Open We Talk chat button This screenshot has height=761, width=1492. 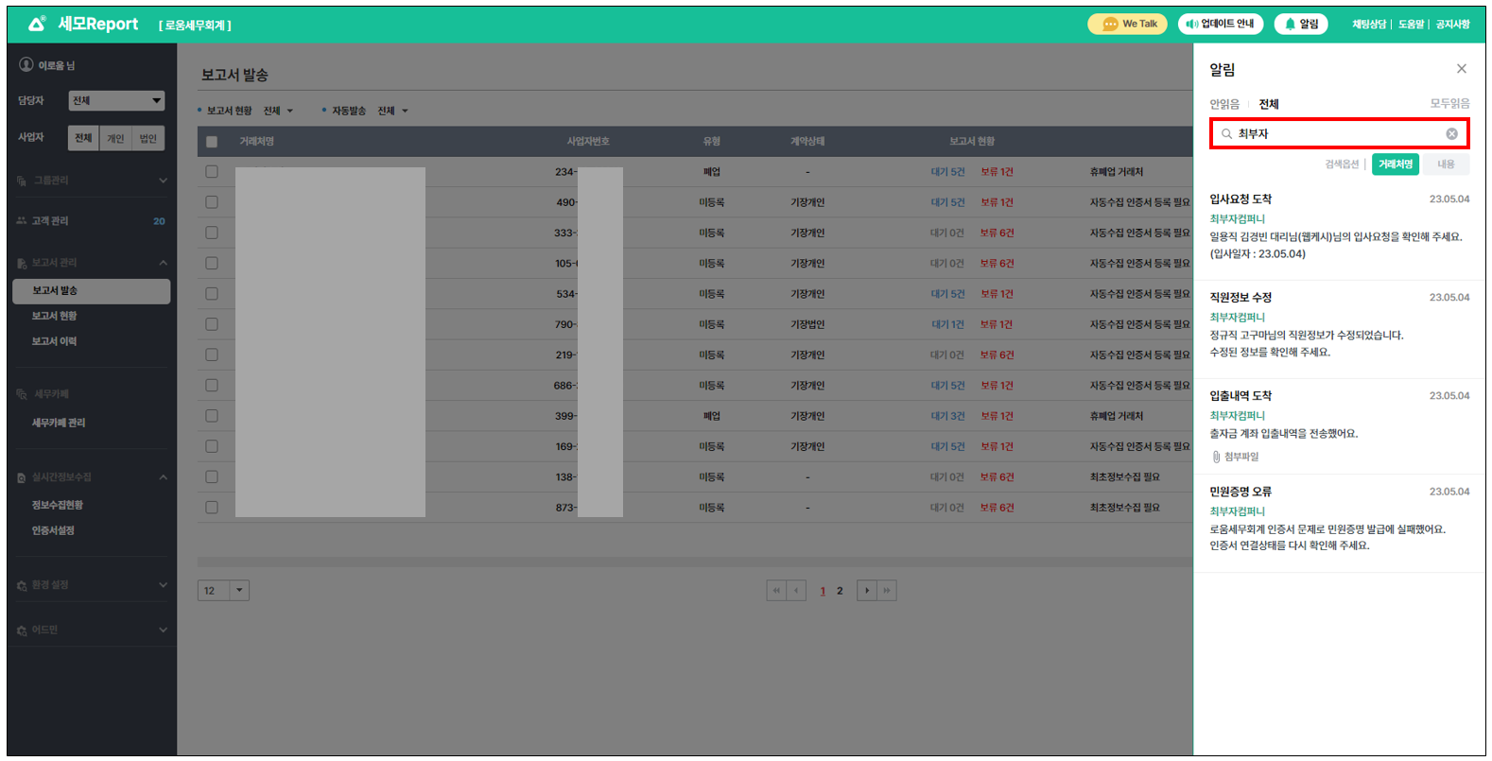(1127, 25)
